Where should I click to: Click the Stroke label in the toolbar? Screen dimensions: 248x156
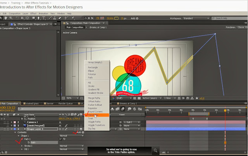pyautogui.click(x=110, y=18)
